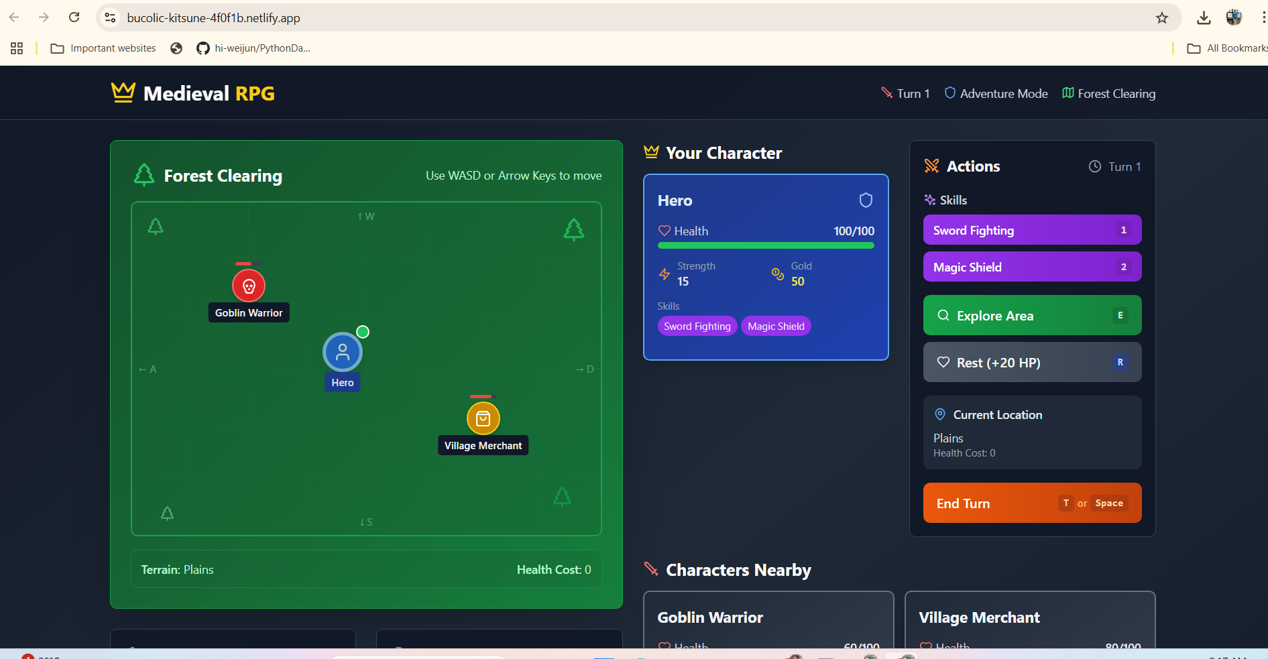Click the Explore Area button
Screen dimensions: 1268x659
(1032, 315)
